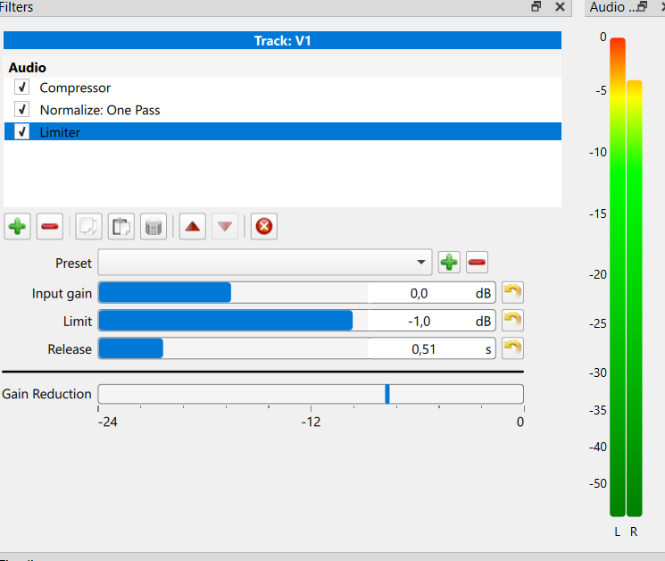The image size is (665, 561).
Task: Click the Limit slider bar
Action: 232,321
